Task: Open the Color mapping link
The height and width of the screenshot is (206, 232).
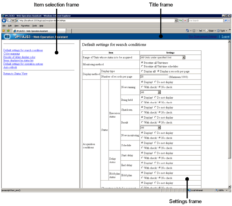Action: (12, 54)
